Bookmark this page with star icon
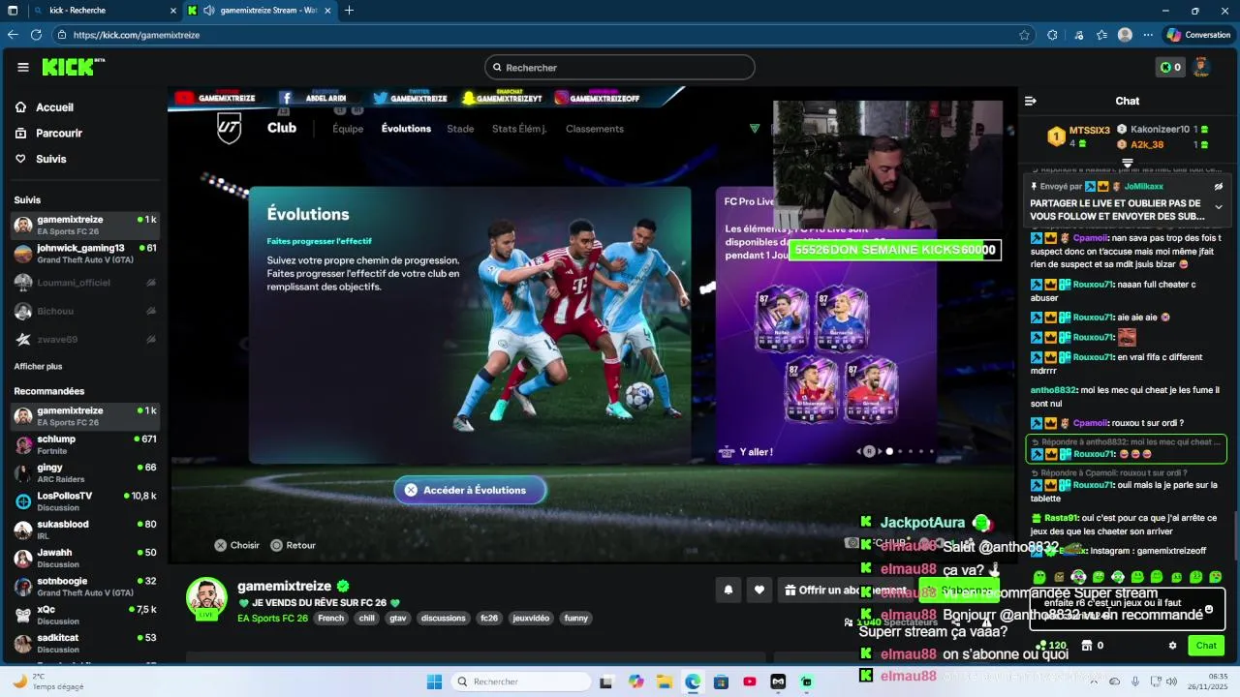 (x=1024, y=35)
